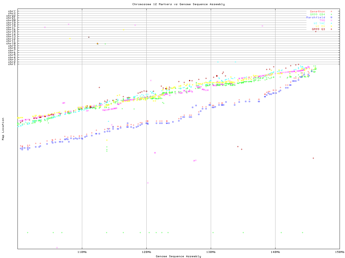The height and width of the screenshot is (258, 345).
Task: Click the 140Mb x-axis tick label
Action: (275, 252)
